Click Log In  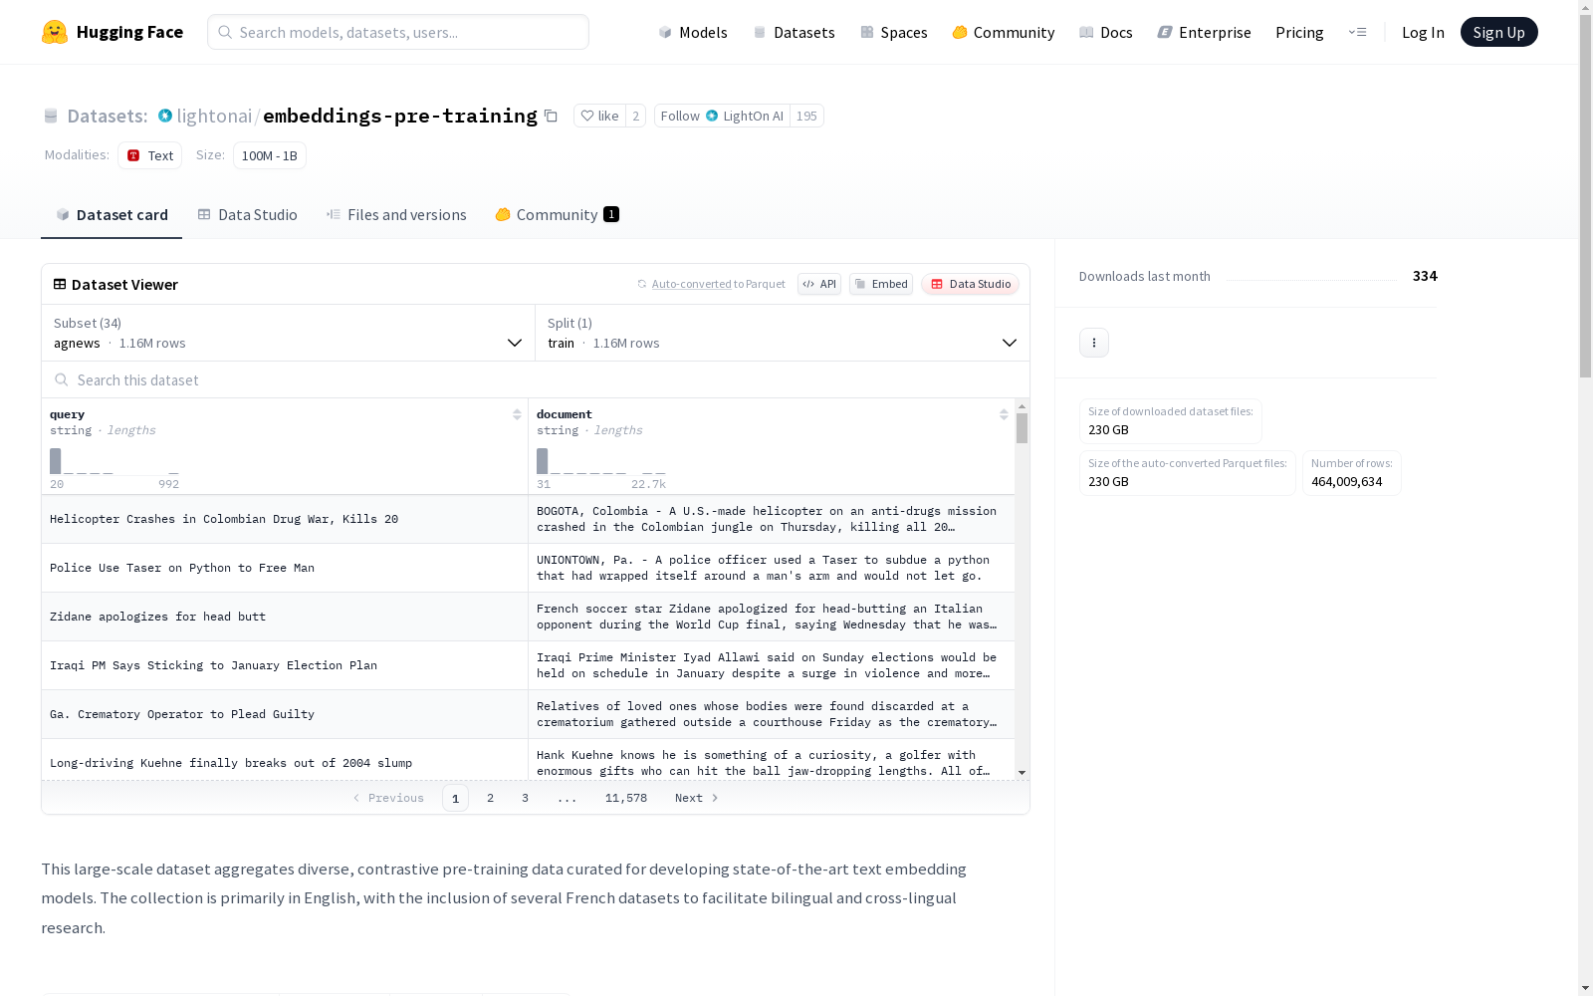point(1423,32)
